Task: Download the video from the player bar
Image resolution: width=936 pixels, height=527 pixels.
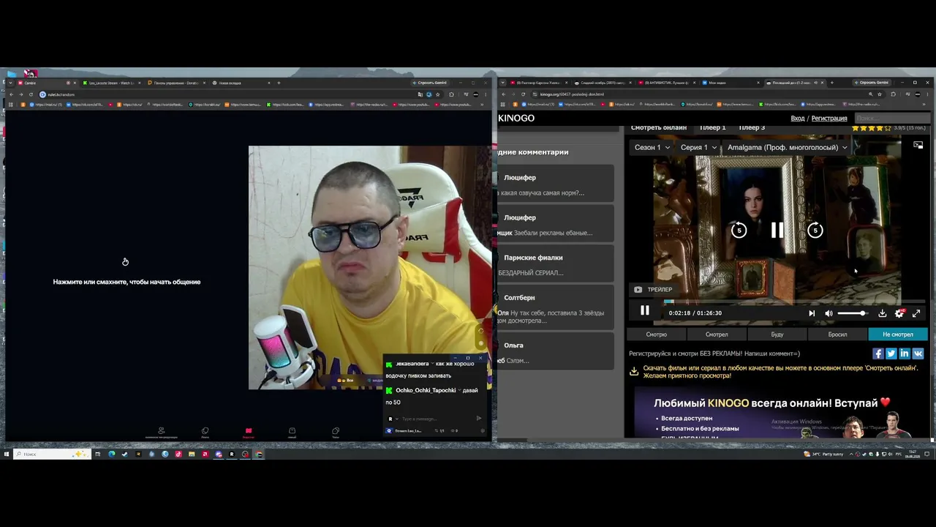Action: (882, 313)
